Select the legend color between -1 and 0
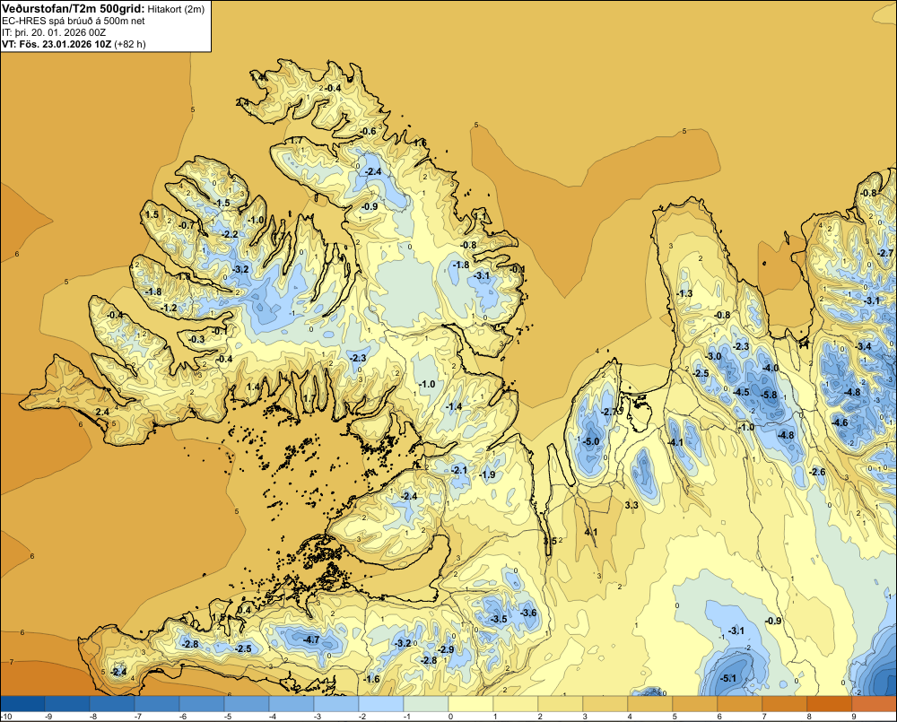The width and height of the screenshot is (897, 722). click(x=425, y=704)
